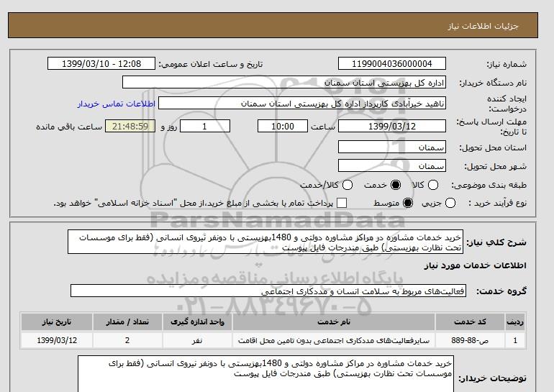Click the request creator field ناهید خیرآبادی
Screen dimensions: 554x392
coord(302,103)
